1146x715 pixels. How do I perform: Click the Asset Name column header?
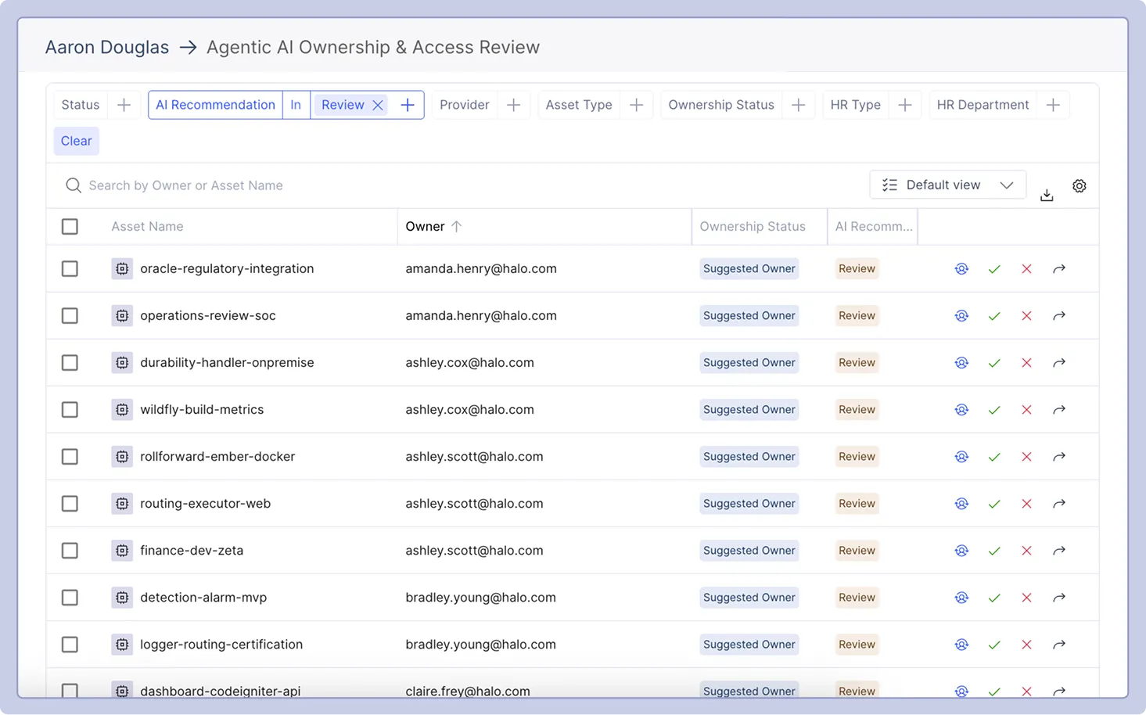click(x=147, y=227)
